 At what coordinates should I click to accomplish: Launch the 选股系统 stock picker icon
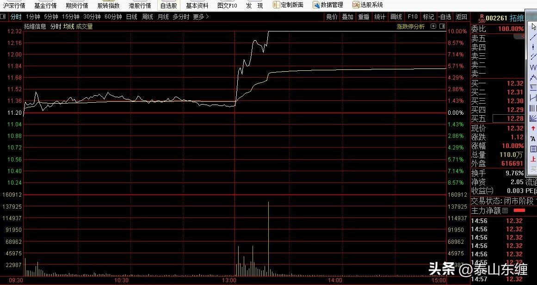point(356,5)
